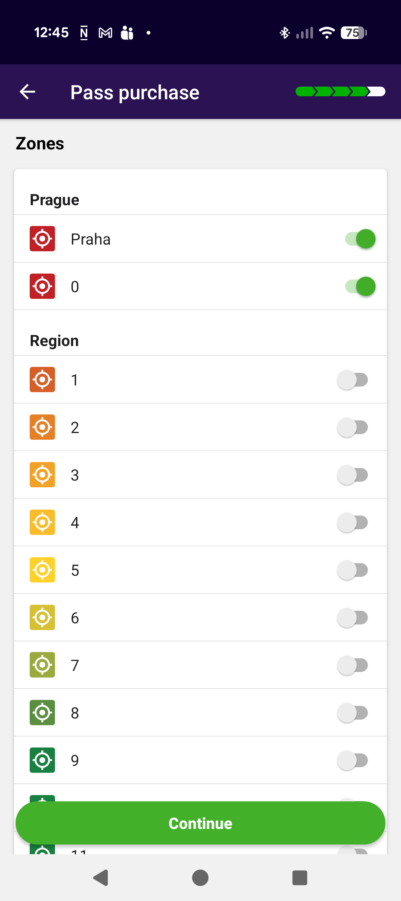Open recent apps with the square button
The image size is (401, 901).
coord(300,878)
